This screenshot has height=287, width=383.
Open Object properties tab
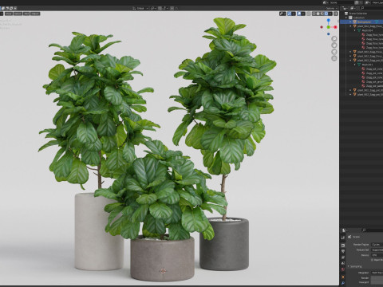coord(343,277)
